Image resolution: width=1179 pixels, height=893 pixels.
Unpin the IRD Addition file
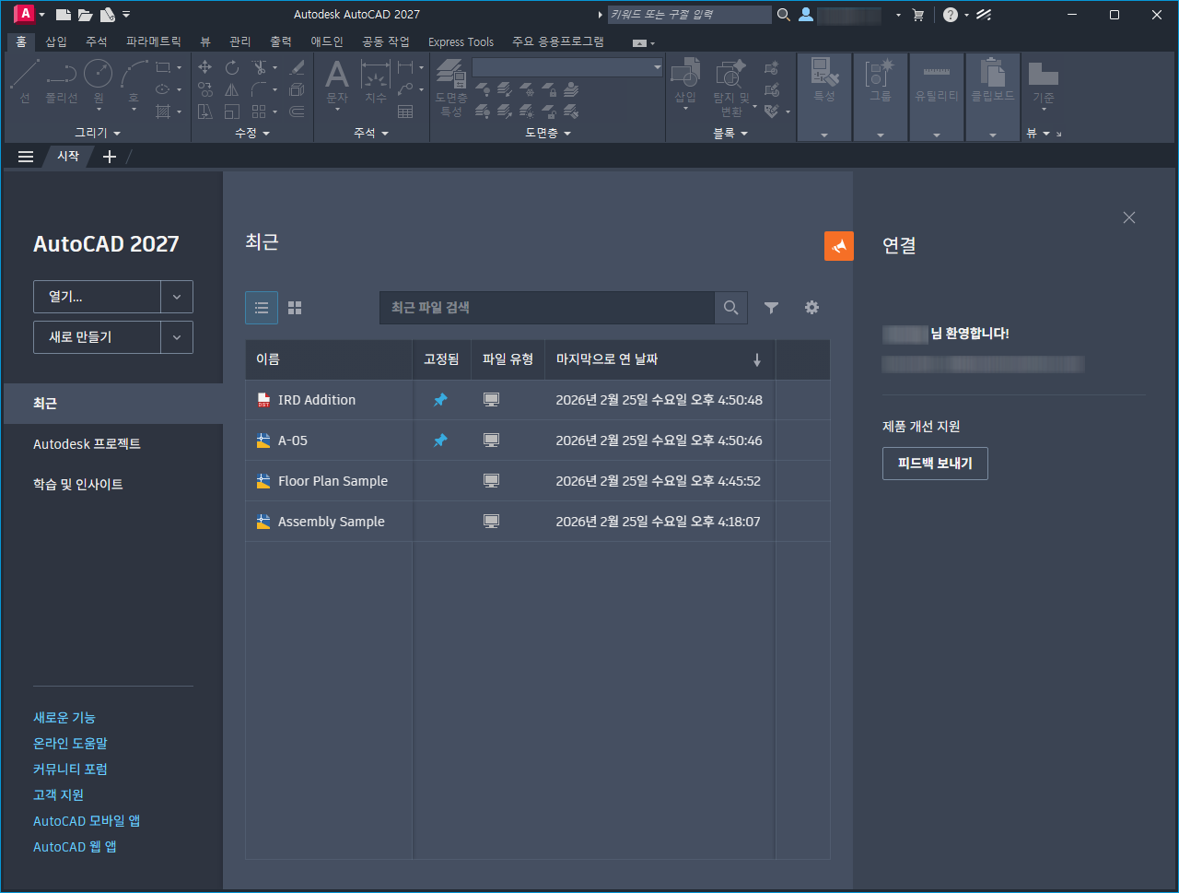440,400
